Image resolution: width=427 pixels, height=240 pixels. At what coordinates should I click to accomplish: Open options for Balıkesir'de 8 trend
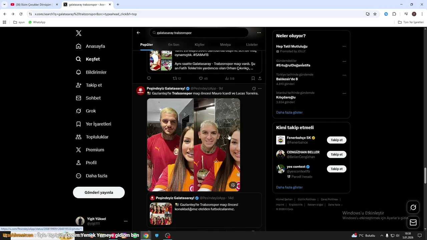(344, 75)
